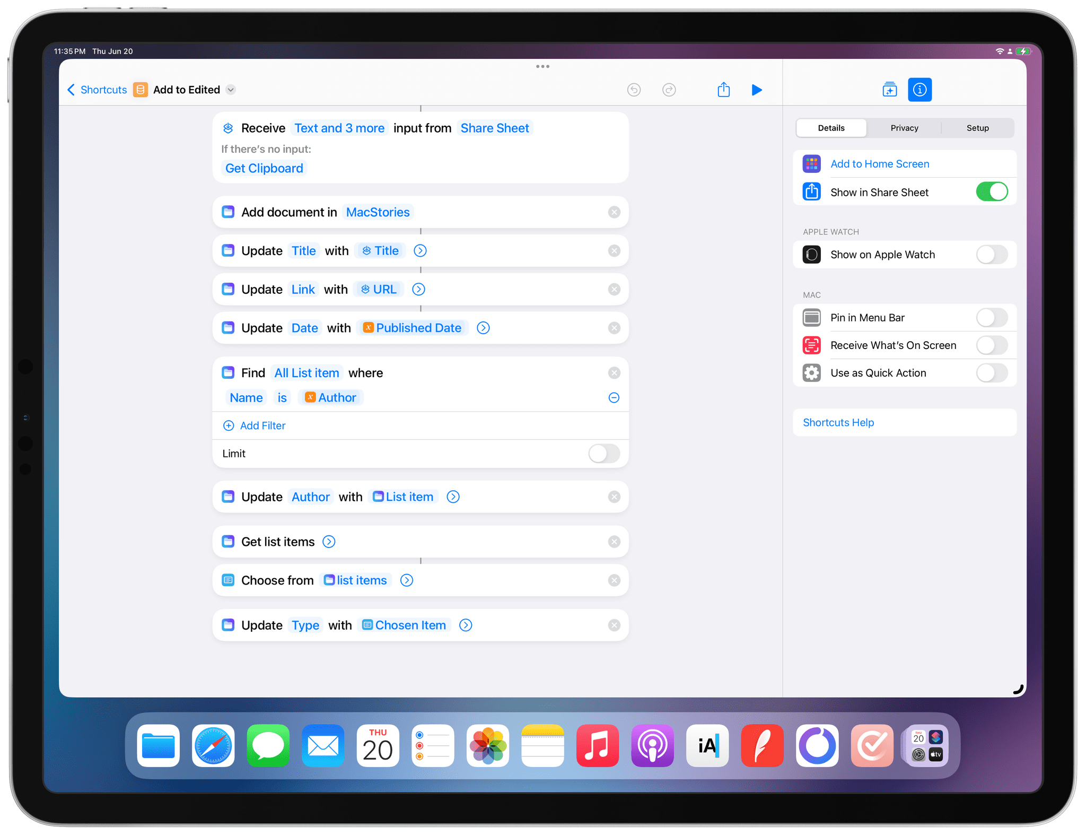Turn on Receive What's On Screen
The width and height of the screenshot is (1086, 836).
(992, 345)
